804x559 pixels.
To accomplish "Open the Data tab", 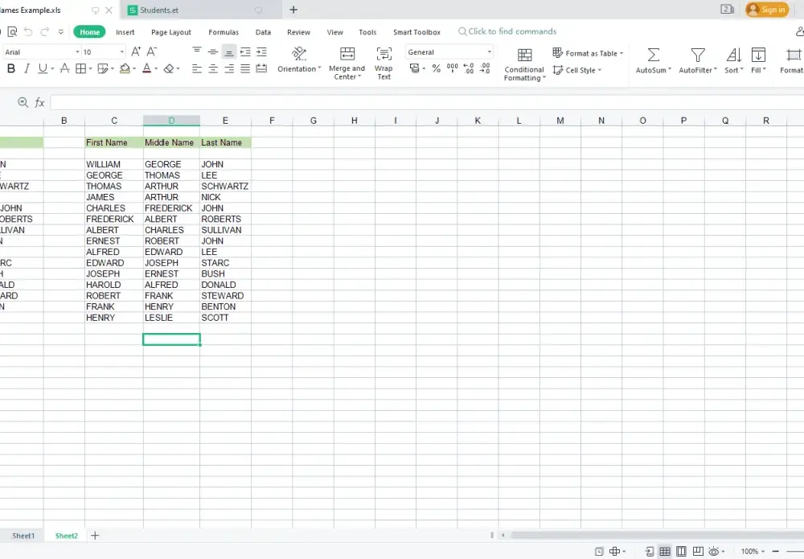I will click(x=263, y=32).
